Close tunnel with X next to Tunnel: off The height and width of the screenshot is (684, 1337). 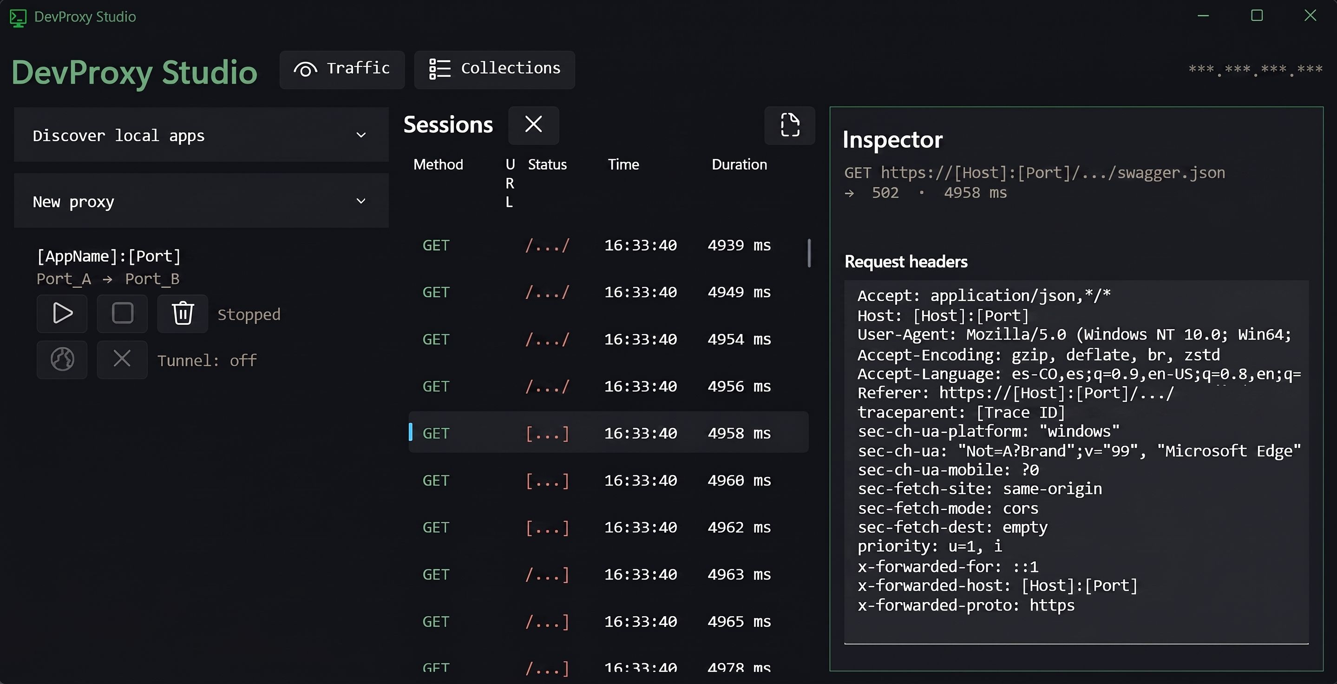123,359
